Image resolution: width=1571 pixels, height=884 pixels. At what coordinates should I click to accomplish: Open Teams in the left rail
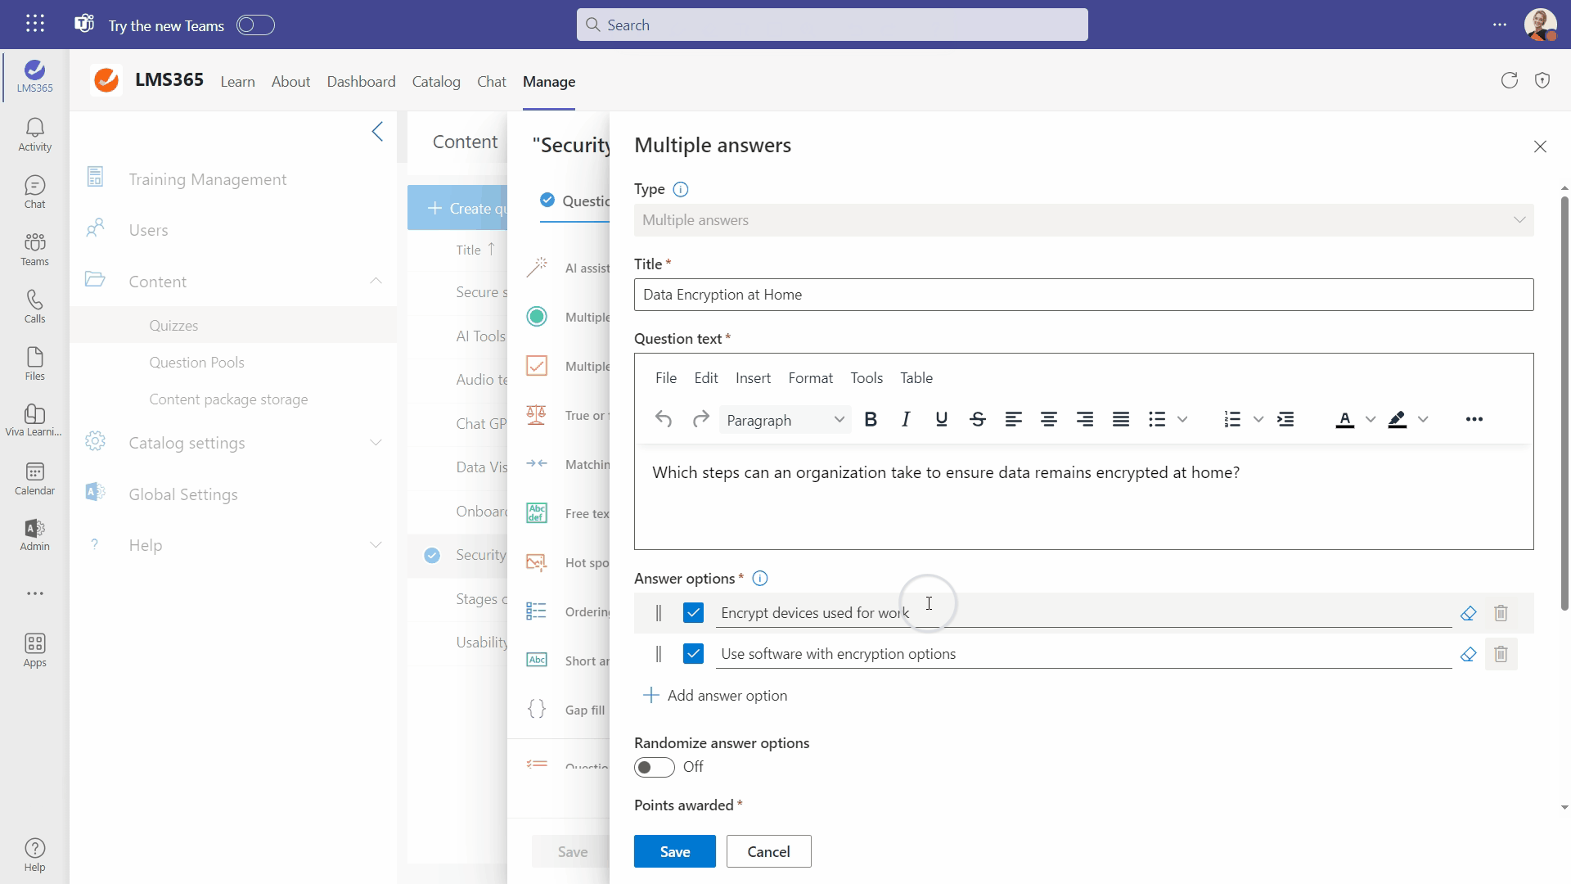[34, 250]
